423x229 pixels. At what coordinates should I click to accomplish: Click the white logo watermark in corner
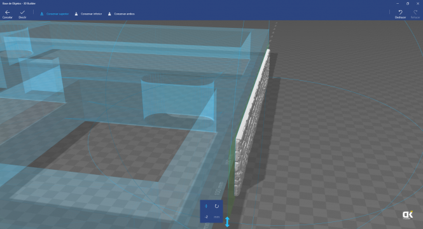408,215
